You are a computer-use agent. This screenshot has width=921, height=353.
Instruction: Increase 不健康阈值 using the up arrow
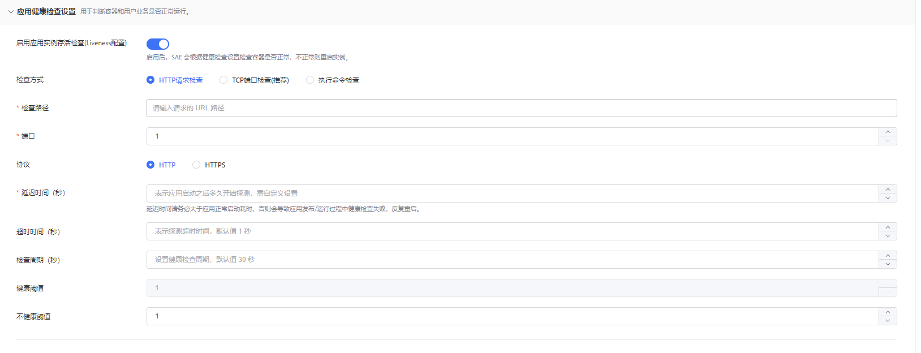pyautogui.click(x=888, y=312)
